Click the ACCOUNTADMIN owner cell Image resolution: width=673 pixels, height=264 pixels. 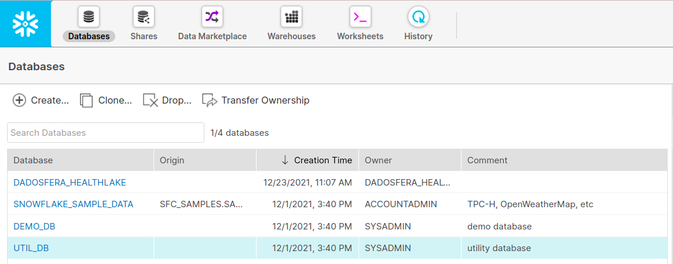tap(401, 204)
